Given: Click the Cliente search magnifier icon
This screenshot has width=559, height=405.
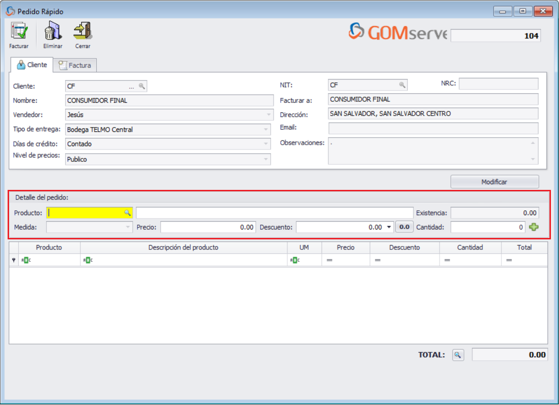Looking at the screenshot, I should click(x=142, y=86).
